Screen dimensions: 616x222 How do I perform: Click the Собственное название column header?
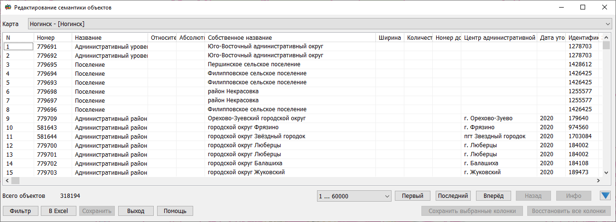(x=290, y=37)
